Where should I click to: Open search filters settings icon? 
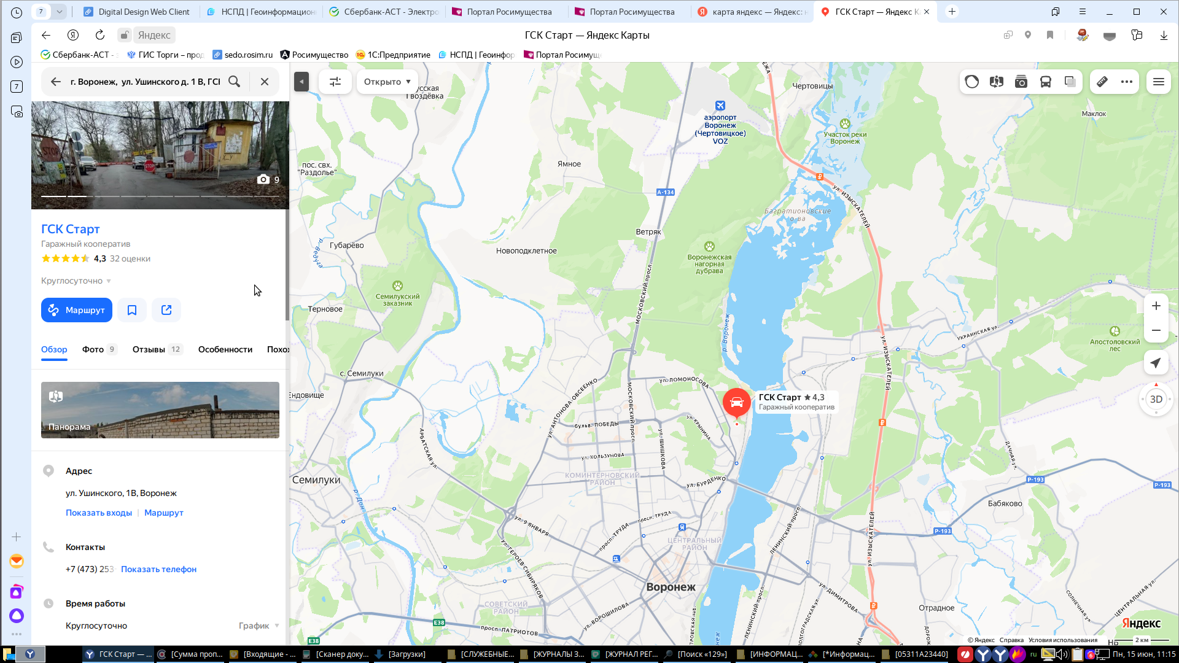click(x=335, y=82)
